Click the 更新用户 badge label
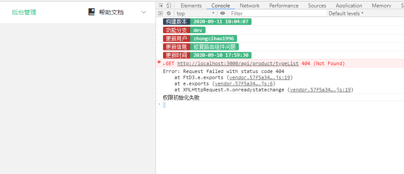Image resolution: width=404 pixels, height=174 pixels. click(177, 38)
